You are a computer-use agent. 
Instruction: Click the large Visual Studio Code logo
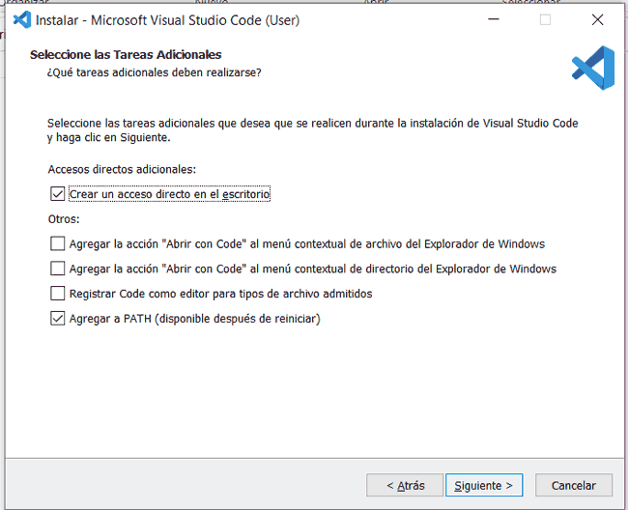click(x=591, y=68)
